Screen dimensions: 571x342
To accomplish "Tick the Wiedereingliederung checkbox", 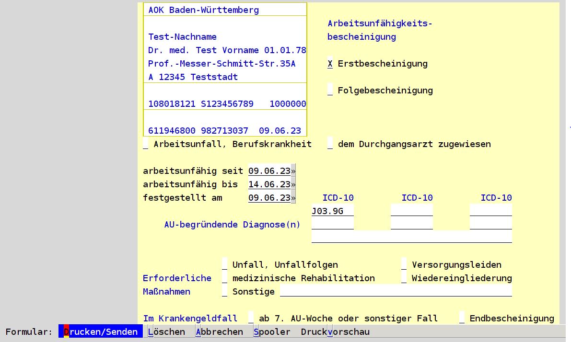I will click(404, 278).
